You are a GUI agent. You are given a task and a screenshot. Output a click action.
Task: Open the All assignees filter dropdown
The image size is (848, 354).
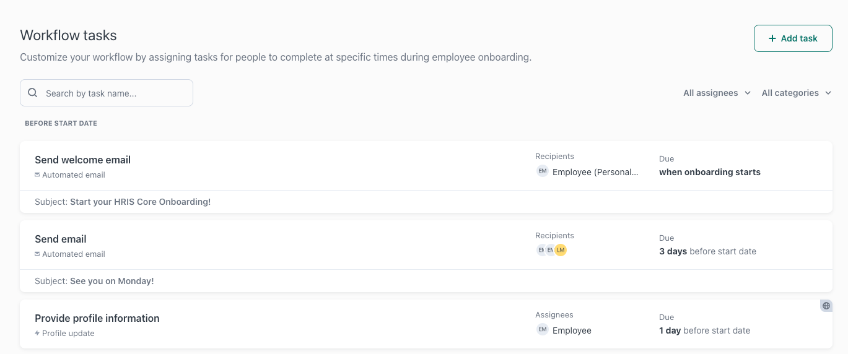(717, 93)
